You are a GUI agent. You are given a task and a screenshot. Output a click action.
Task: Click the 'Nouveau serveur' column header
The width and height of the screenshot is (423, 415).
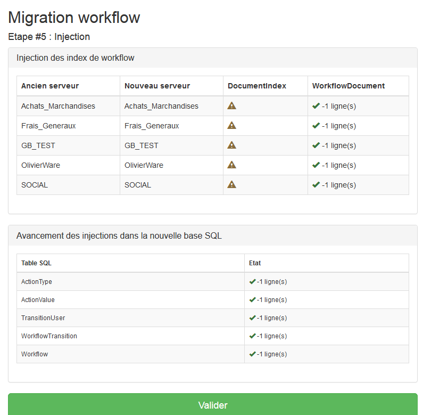pyautogui.click(x=157, y=86)
